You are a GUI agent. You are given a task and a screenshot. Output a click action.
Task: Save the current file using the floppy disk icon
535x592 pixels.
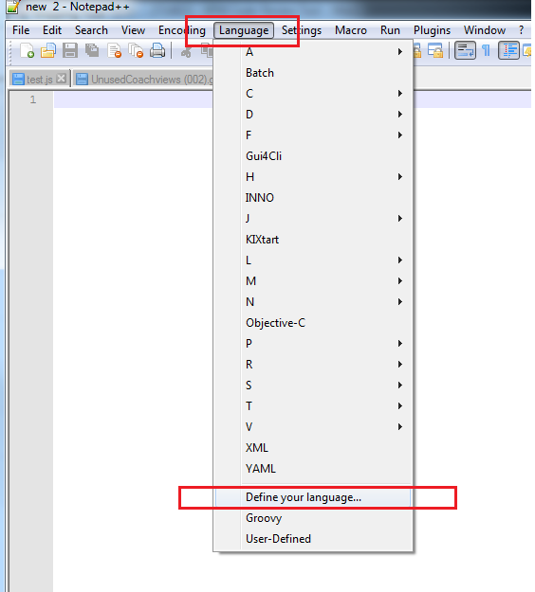70,50
